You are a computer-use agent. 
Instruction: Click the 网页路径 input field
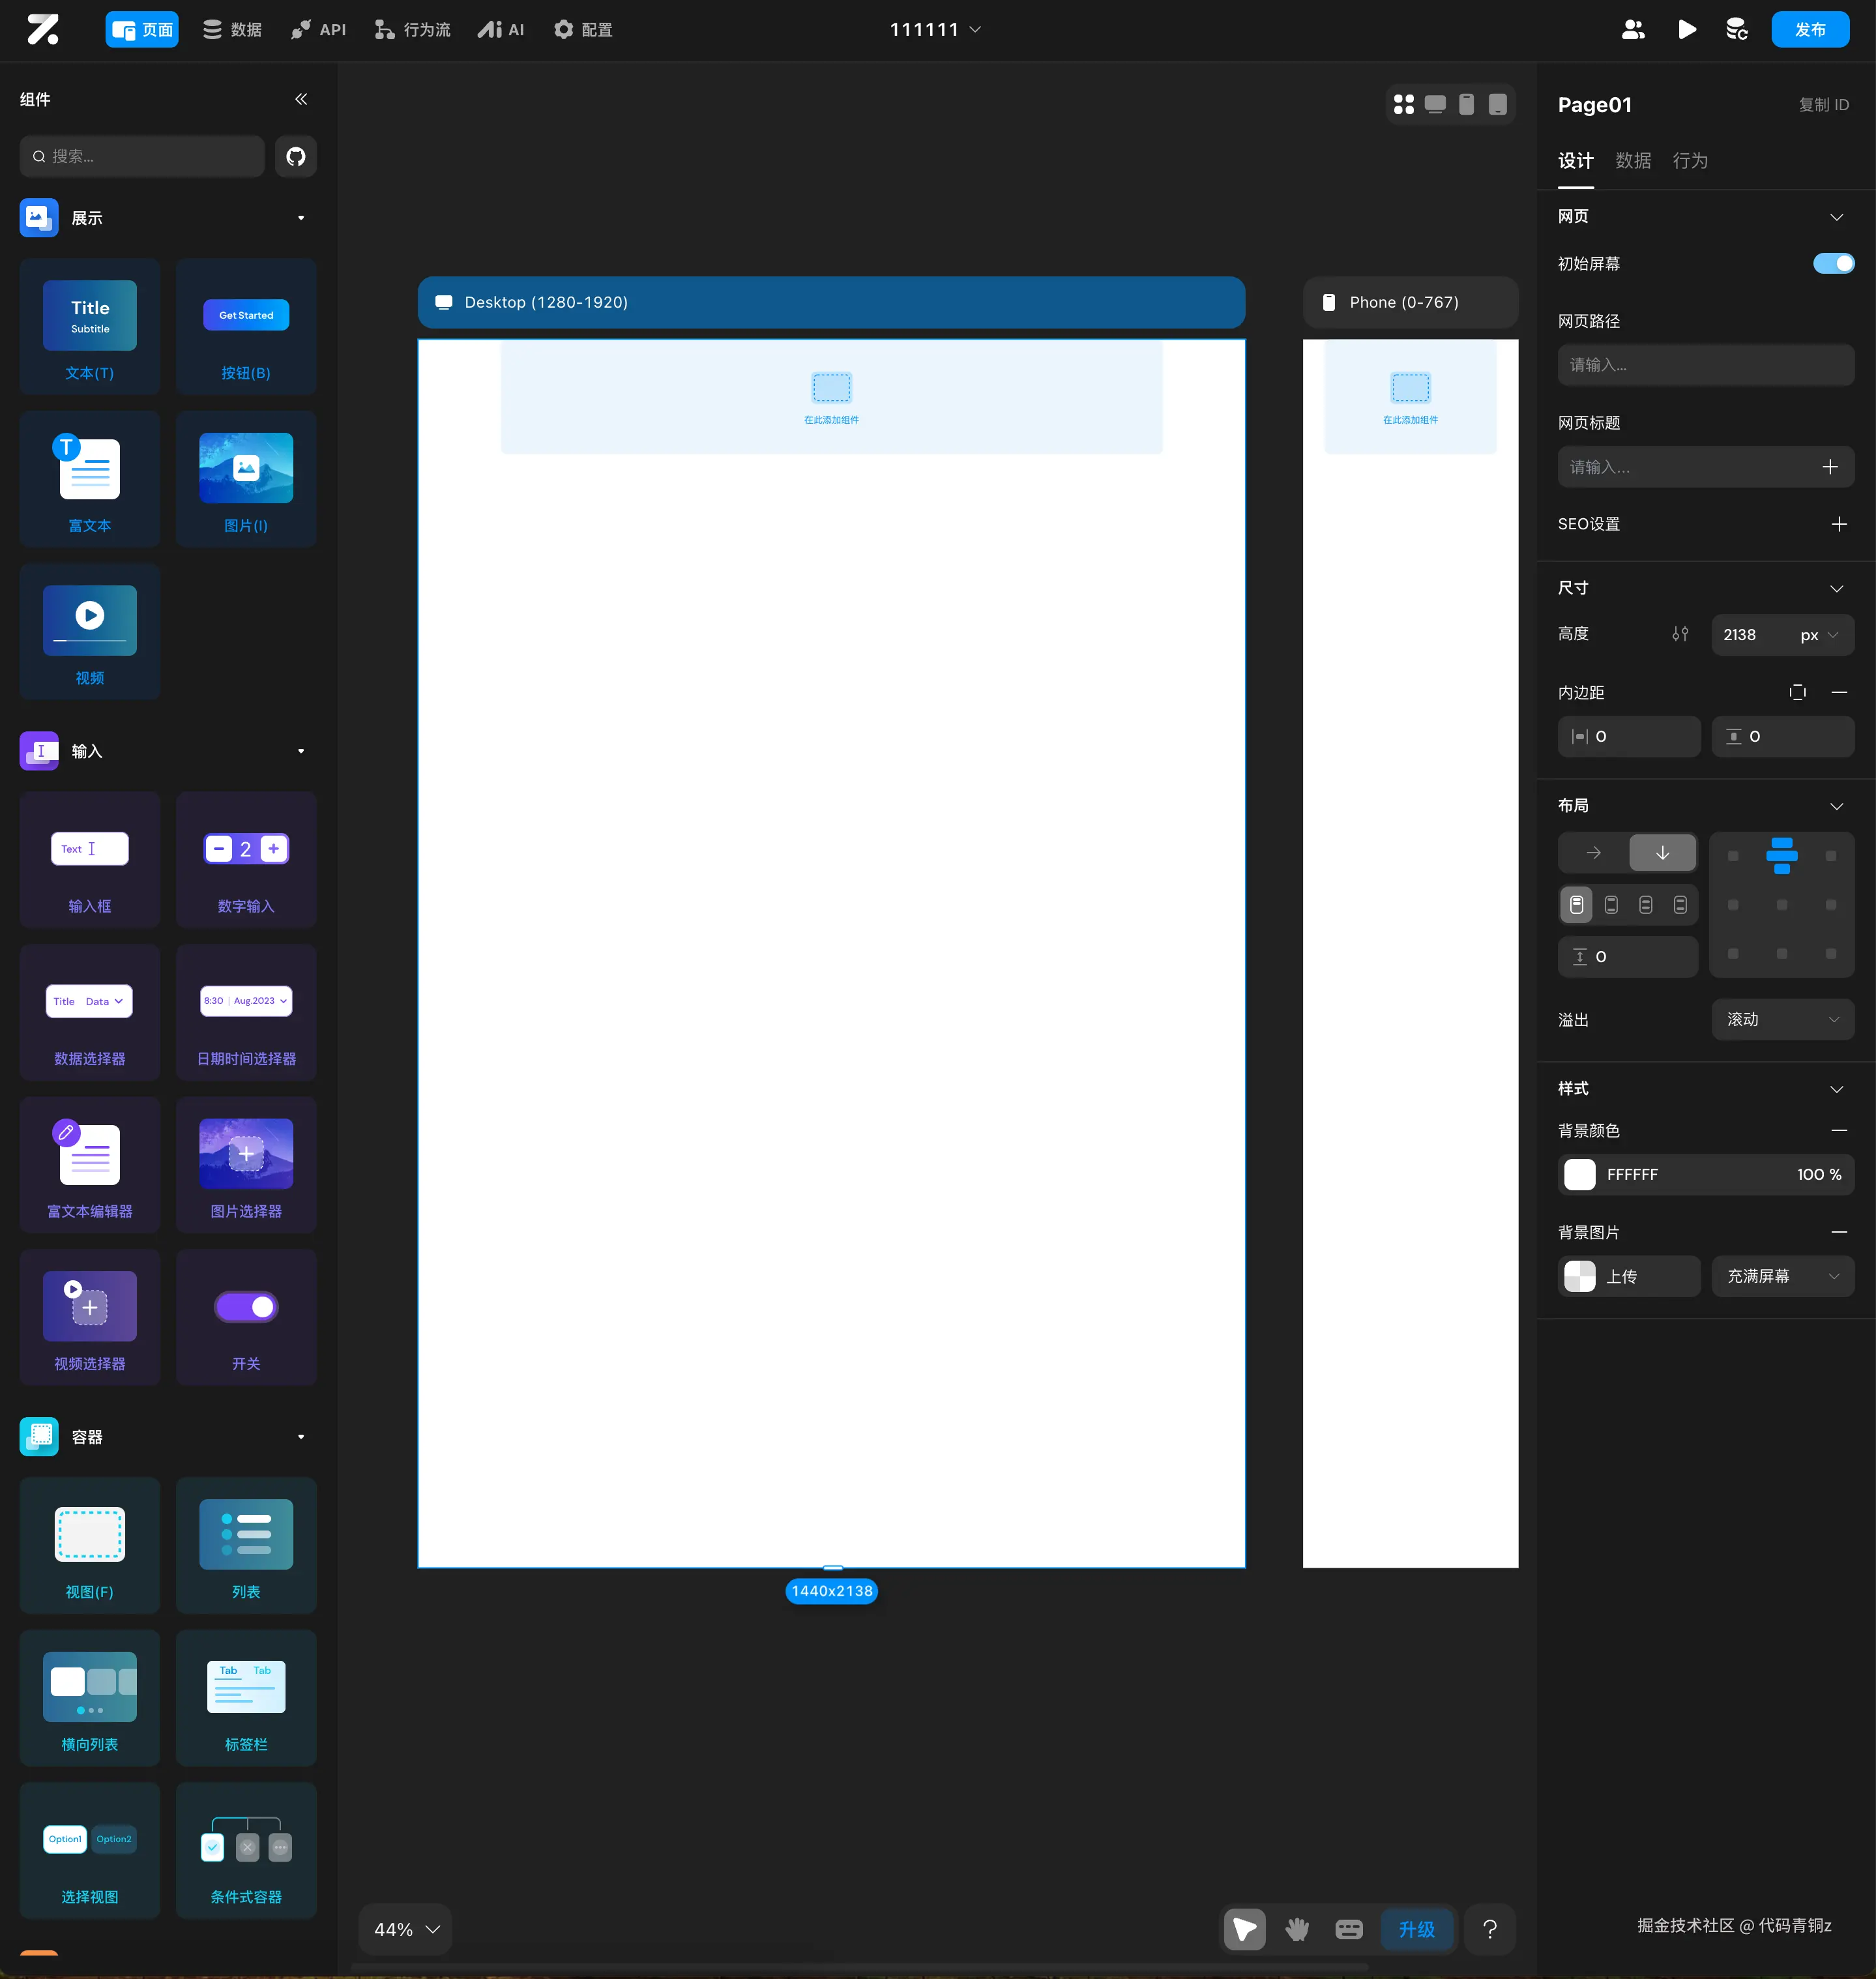click(x=1705, y=365)
